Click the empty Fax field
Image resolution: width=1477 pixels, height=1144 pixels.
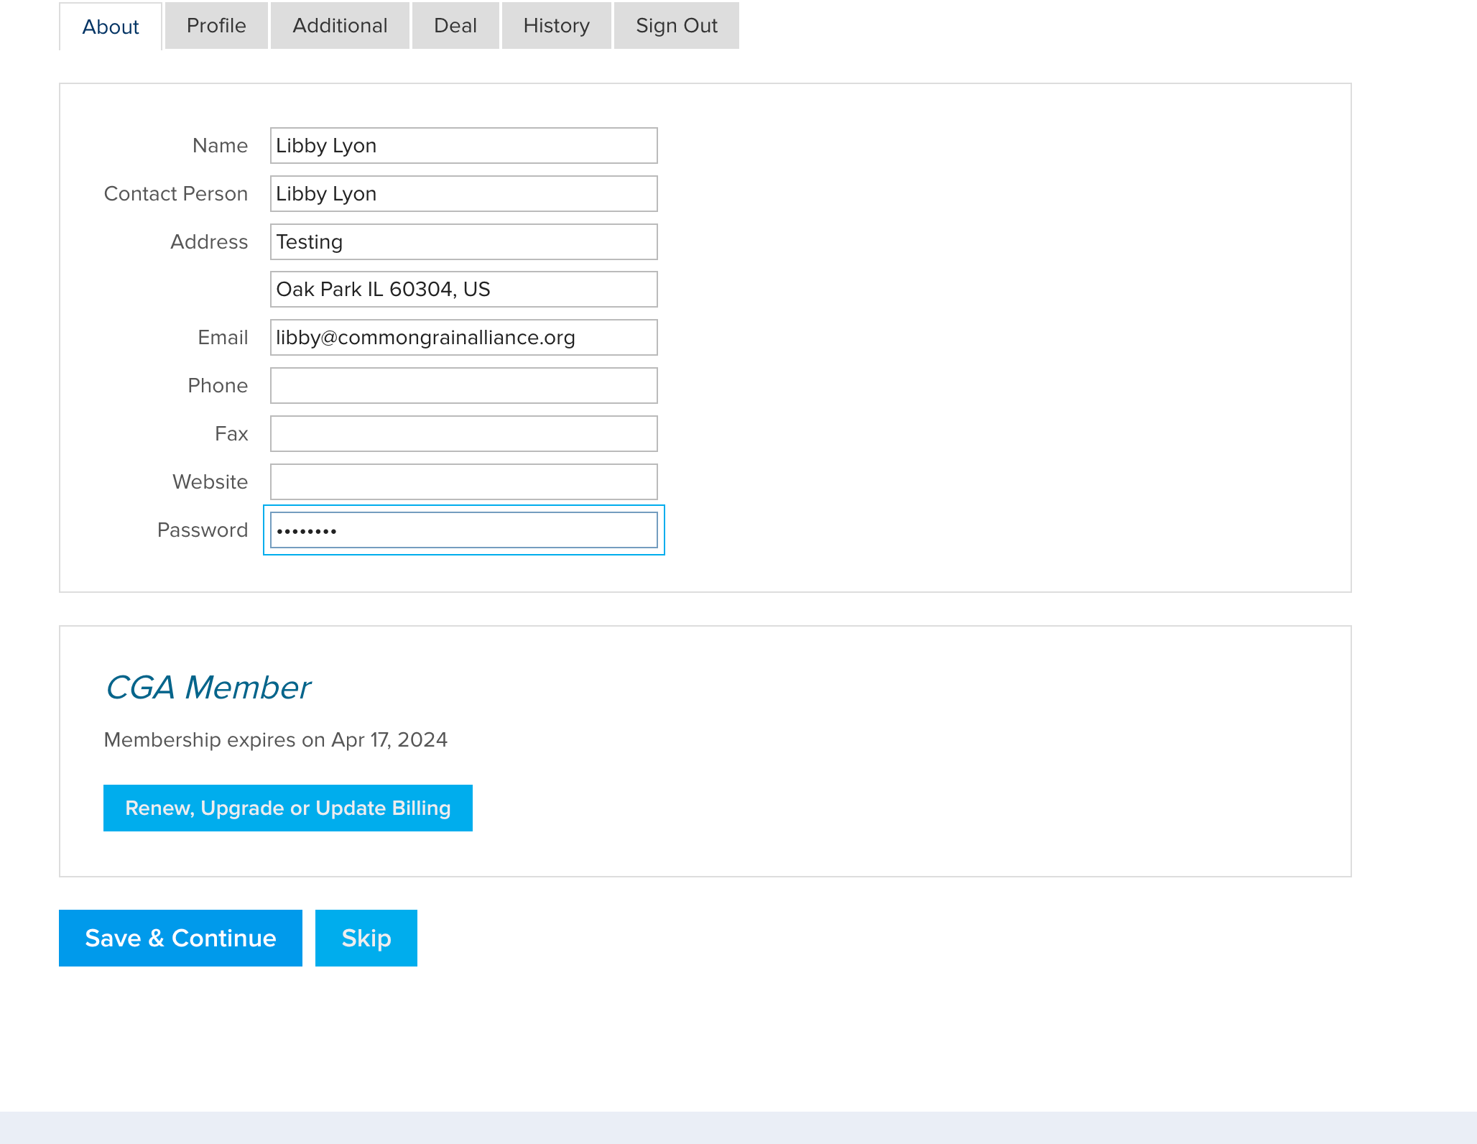[464, 434]
